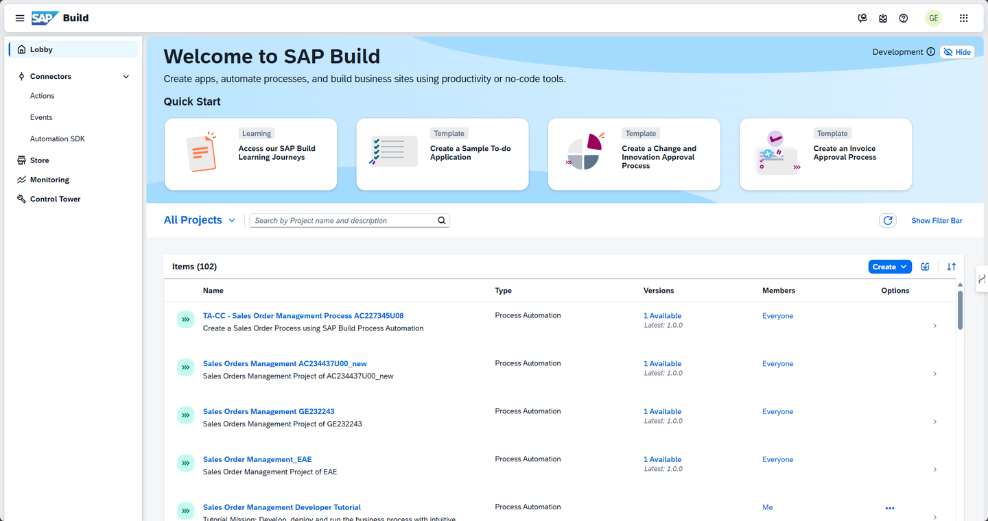Click the process icon for Sales Order Management_EAE

[x=185, y=463]
